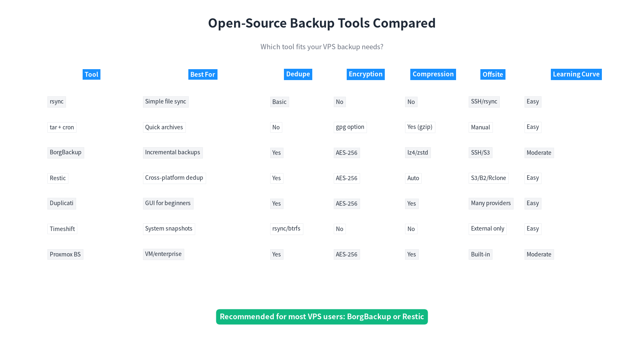Viewport: 644px width, 360px height.
Task: Click the VM/enterprise cell
Action: point(163,254)
